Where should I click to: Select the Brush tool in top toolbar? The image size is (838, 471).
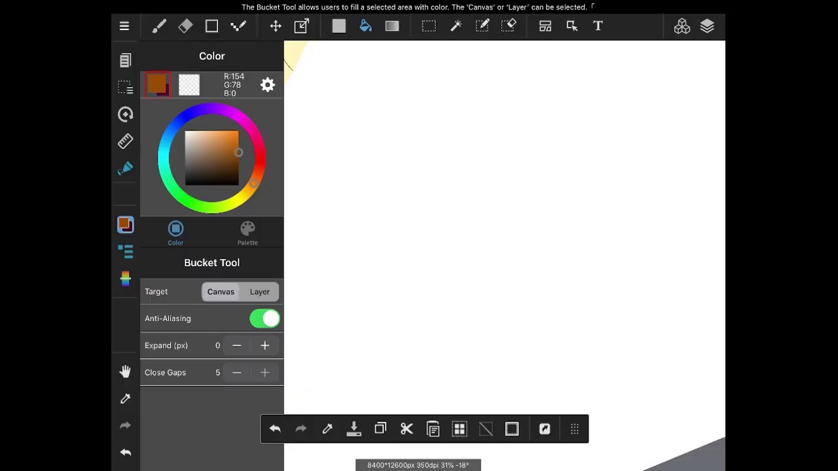(159, 26)
